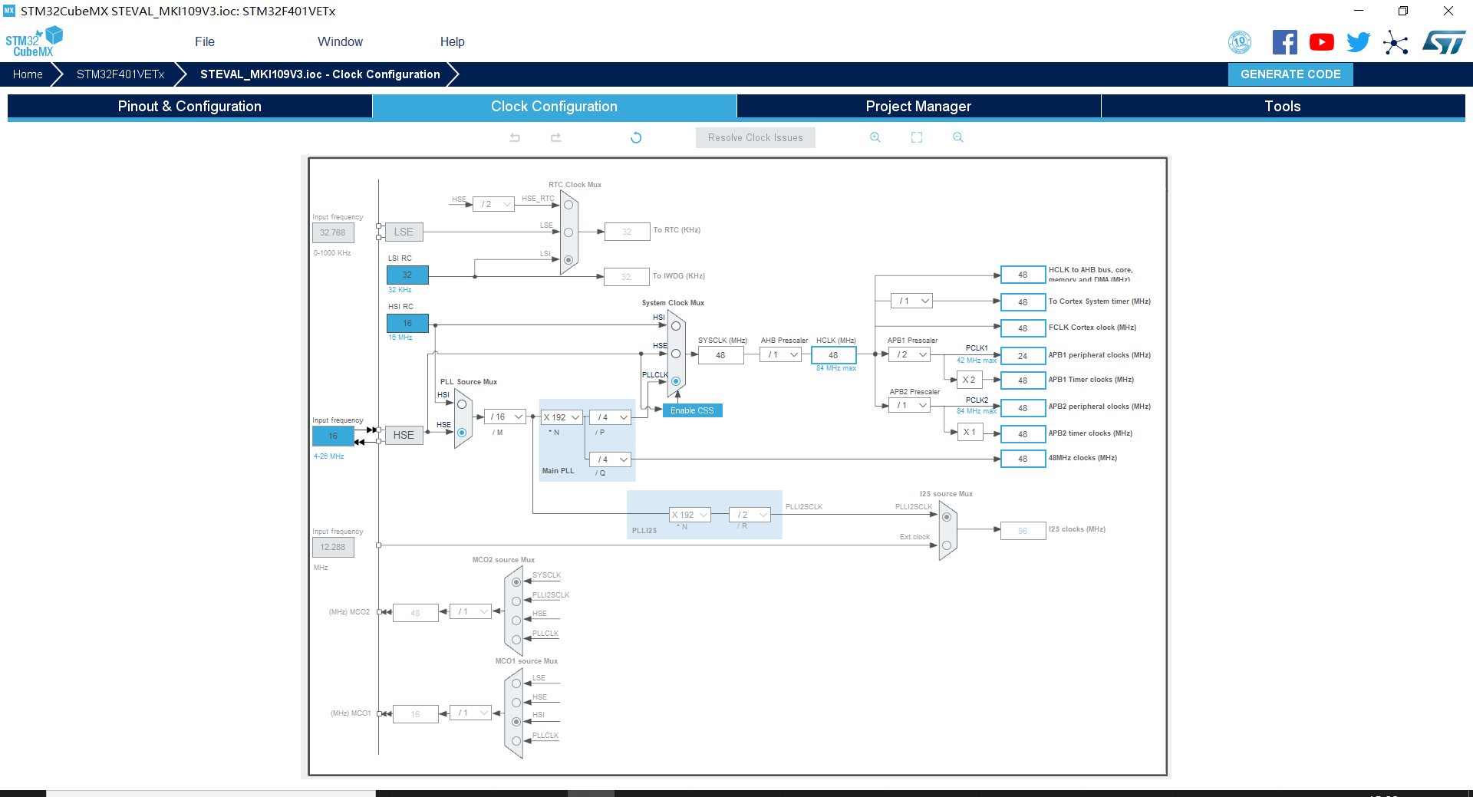Open Main PLL /P divider dropdown
Viewport: 1473px width, 797px height.
[x=610, y=417]
